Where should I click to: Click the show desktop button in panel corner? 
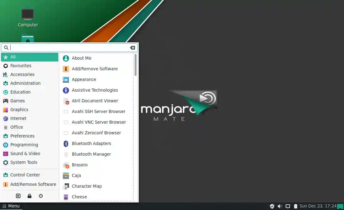(x=340, y=207)
